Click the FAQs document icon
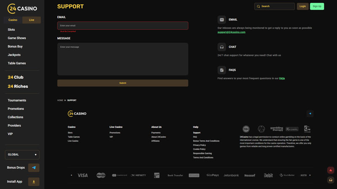 pyautogui.click(x=222, y=70)
